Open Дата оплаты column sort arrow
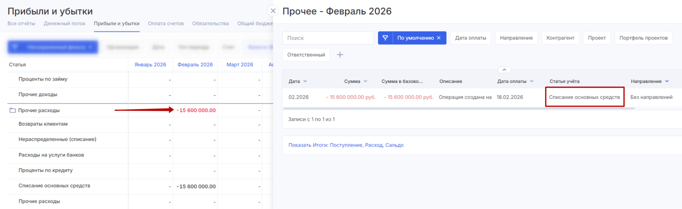 pos(532,81)
